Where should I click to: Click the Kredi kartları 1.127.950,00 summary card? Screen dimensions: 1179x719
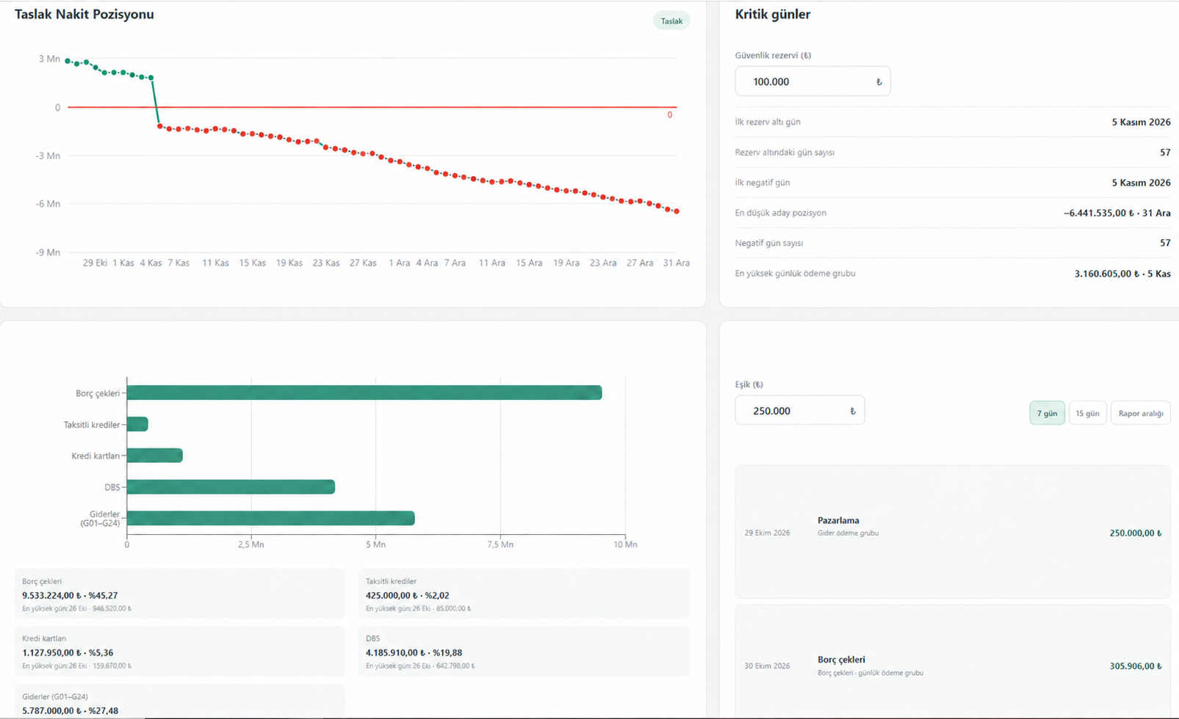point(180,652)
